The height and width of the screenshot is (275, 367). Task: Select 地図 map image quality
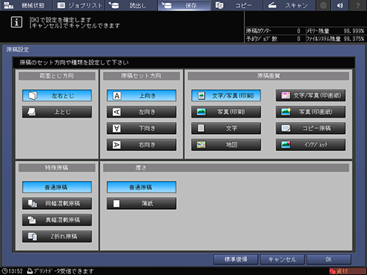tap(226, 145)
